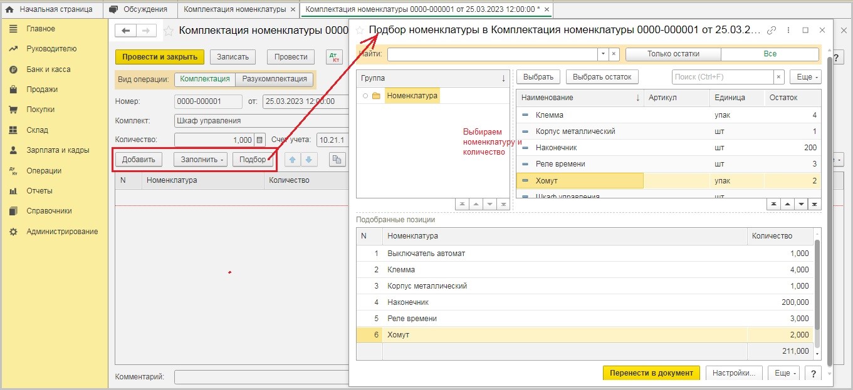This screenshot has width=853, height=390.
Task: Click the Отчеты bar chart icon
Action: pyautogui.click(x=13, y=191)
